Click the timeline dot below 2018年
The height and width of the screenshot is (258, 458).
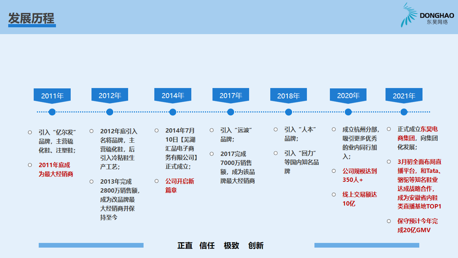[289, 112]
